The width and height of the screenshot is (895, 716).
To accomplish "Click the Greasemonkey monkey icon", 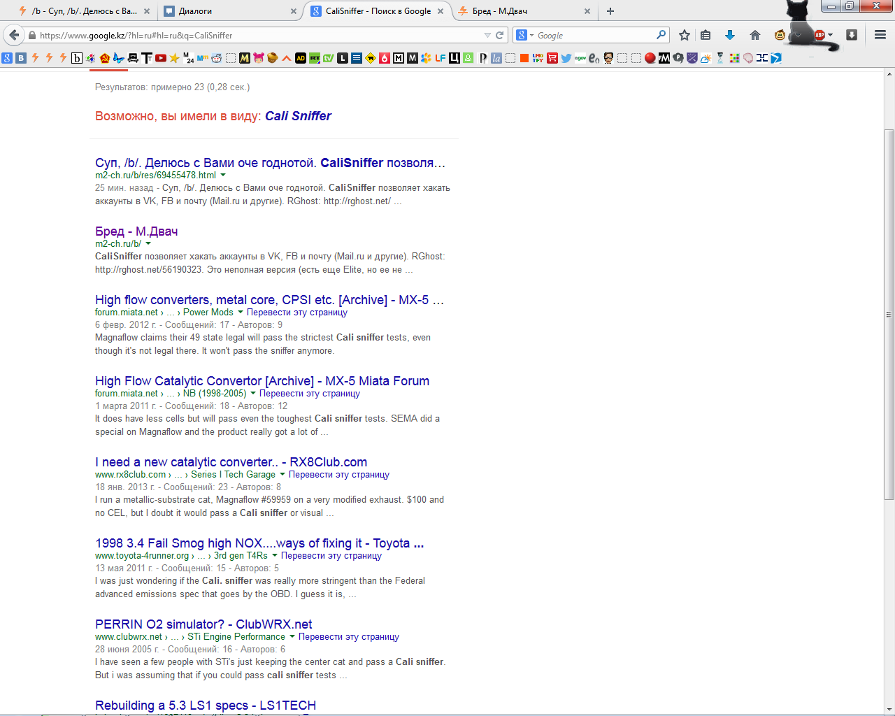I will coord(780,35).
